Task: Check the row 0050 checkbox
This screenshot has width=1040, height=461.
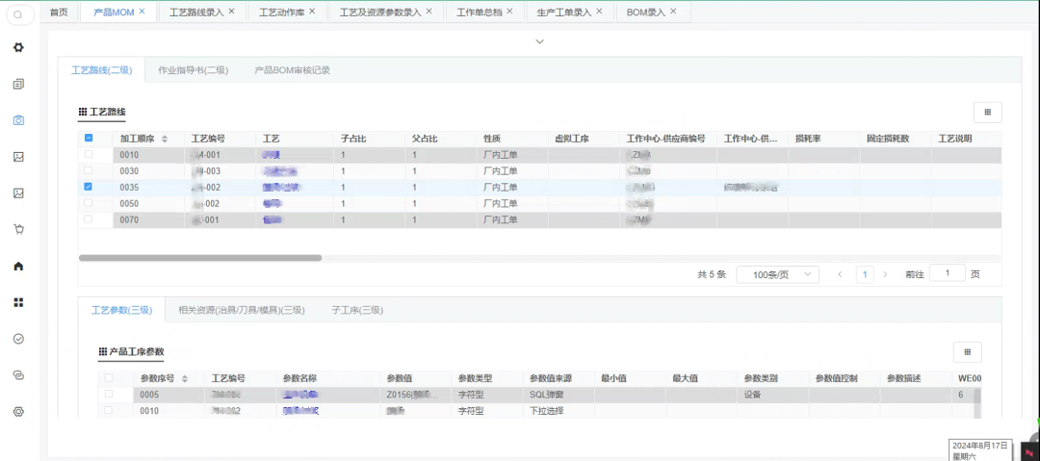Action: (89, 203)
